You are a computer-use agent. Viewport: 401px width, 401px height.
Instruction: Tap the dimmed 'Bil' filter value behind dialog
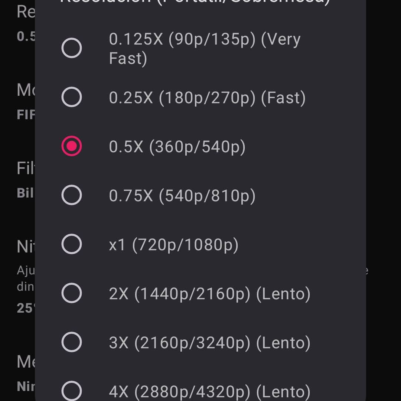tap(25, 193)
